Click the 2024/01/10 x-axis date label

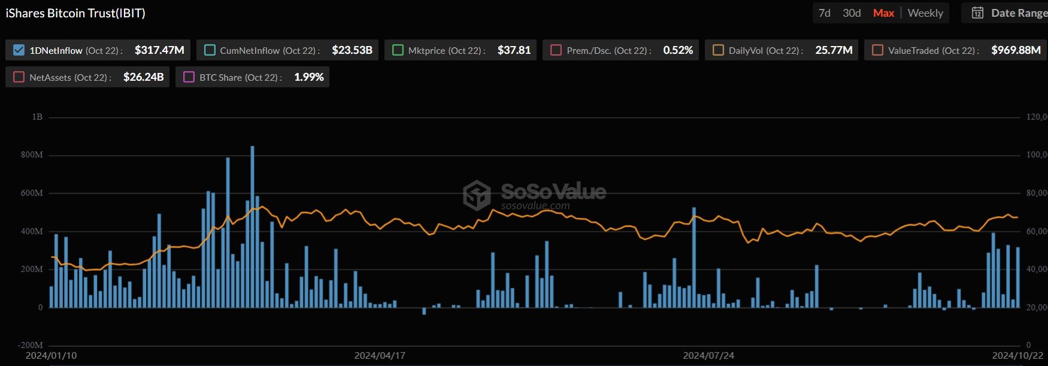(51, 356)
